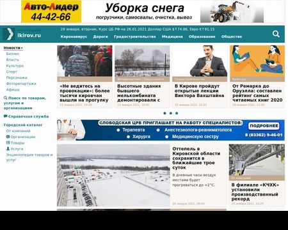Image resolution: width=288 pixels, height=230 pixels.
Task: Open the Городской каталог heading link
Action: [23, 125]
